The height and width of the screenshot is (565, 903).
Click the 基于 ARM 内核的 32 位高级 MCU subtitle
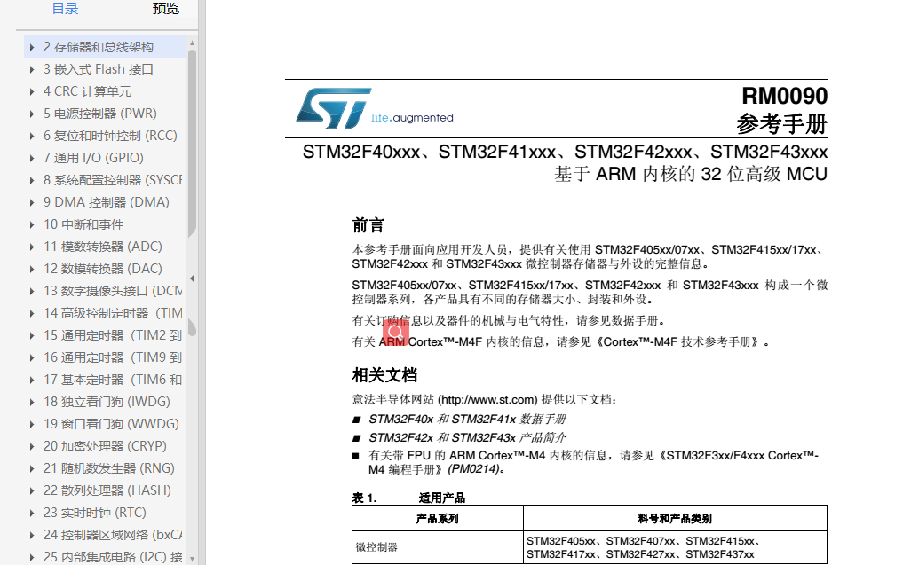(x=691, y=174)
